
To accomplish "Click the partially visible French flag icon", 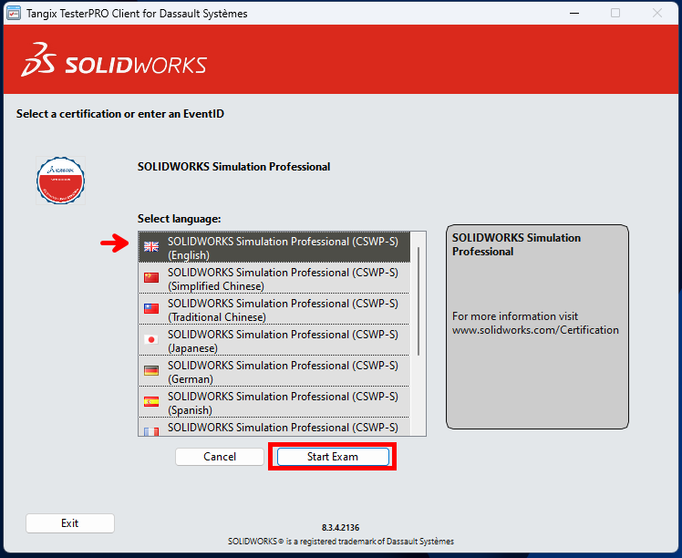I will (151, 430).
